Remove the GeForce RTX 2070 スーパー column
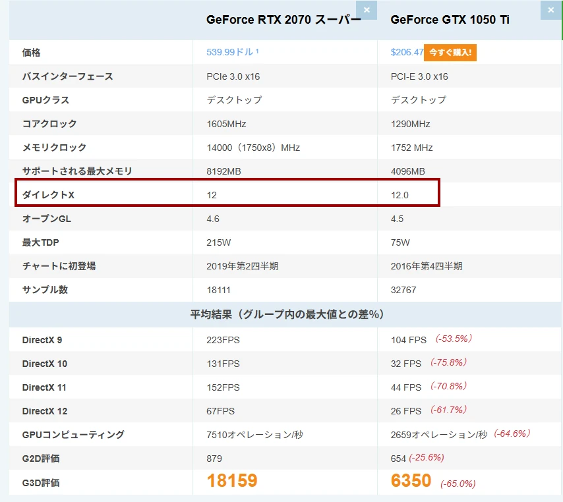 (x=367, y=10)
